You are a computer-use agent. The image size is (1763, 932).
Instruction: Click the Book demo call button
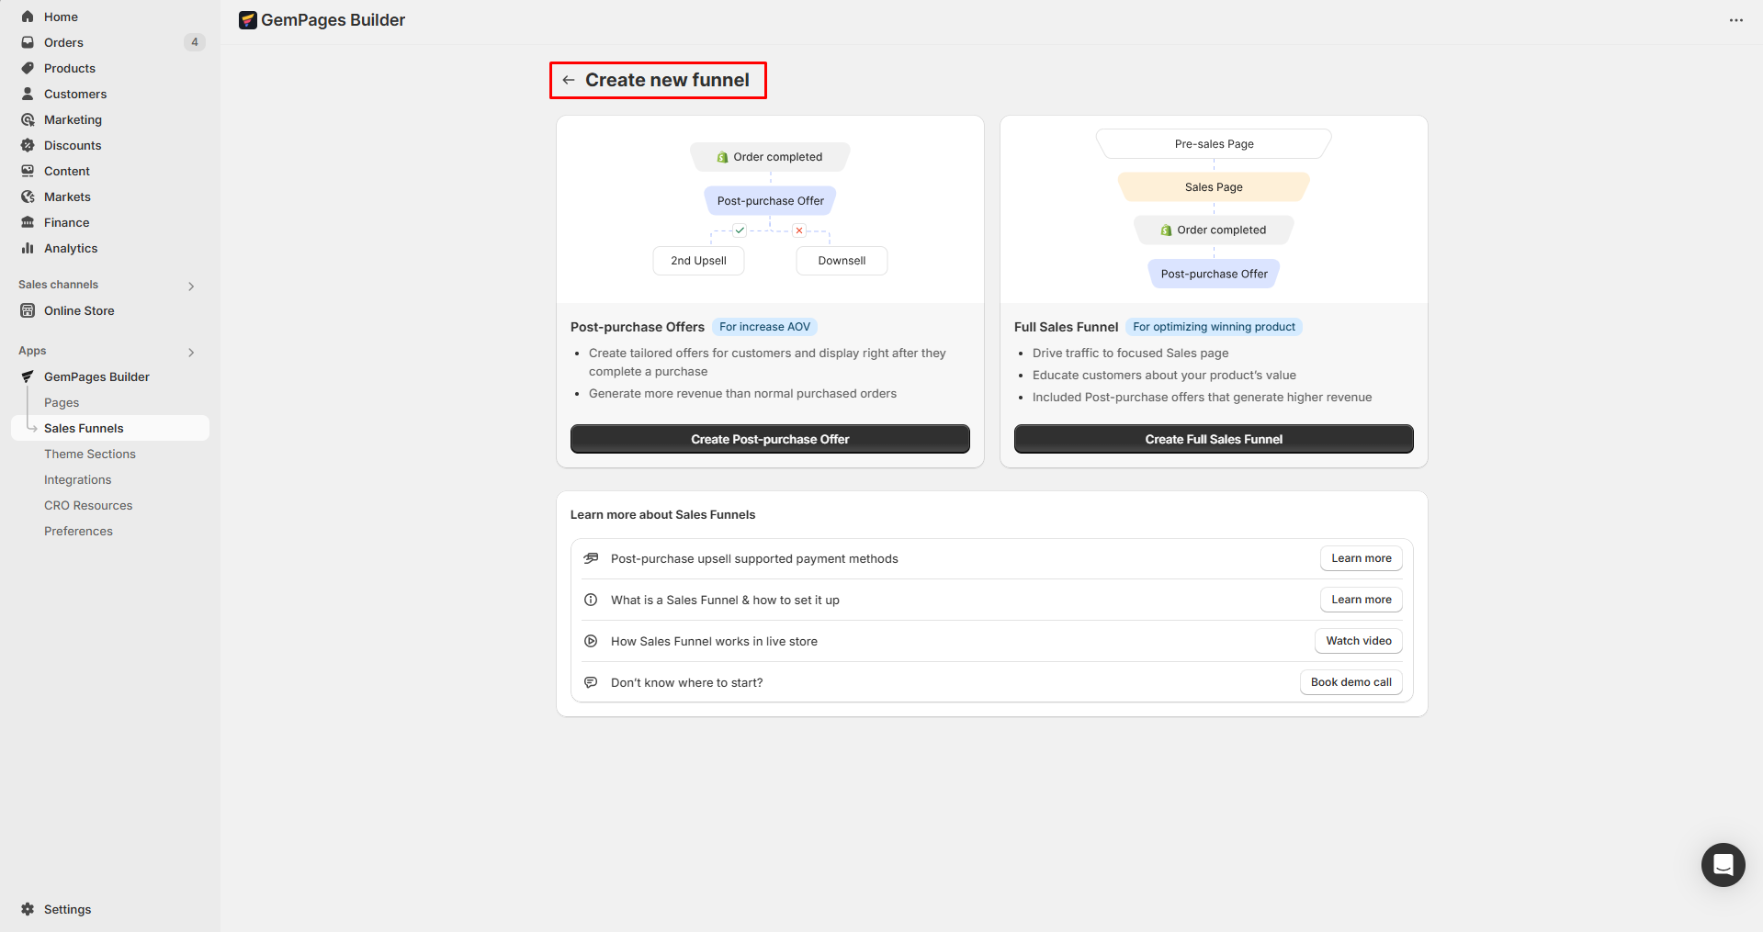click(1351, 682)
